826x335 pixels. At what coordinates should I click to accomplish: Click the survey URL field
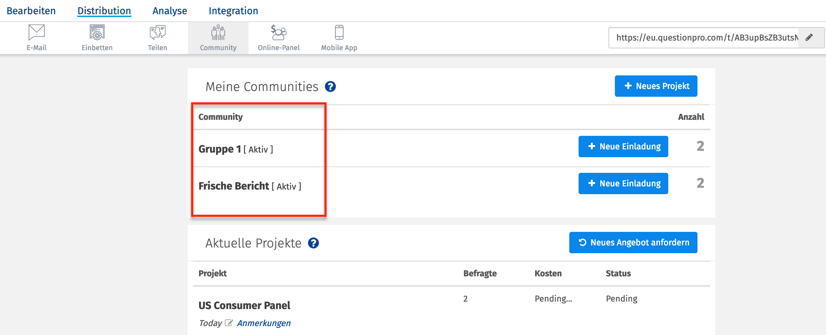click(x=703, y=38)
